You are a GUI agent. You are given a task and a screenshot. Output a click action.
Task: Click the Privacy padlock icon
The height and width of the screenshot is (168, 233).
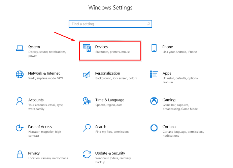coord(20,154)
